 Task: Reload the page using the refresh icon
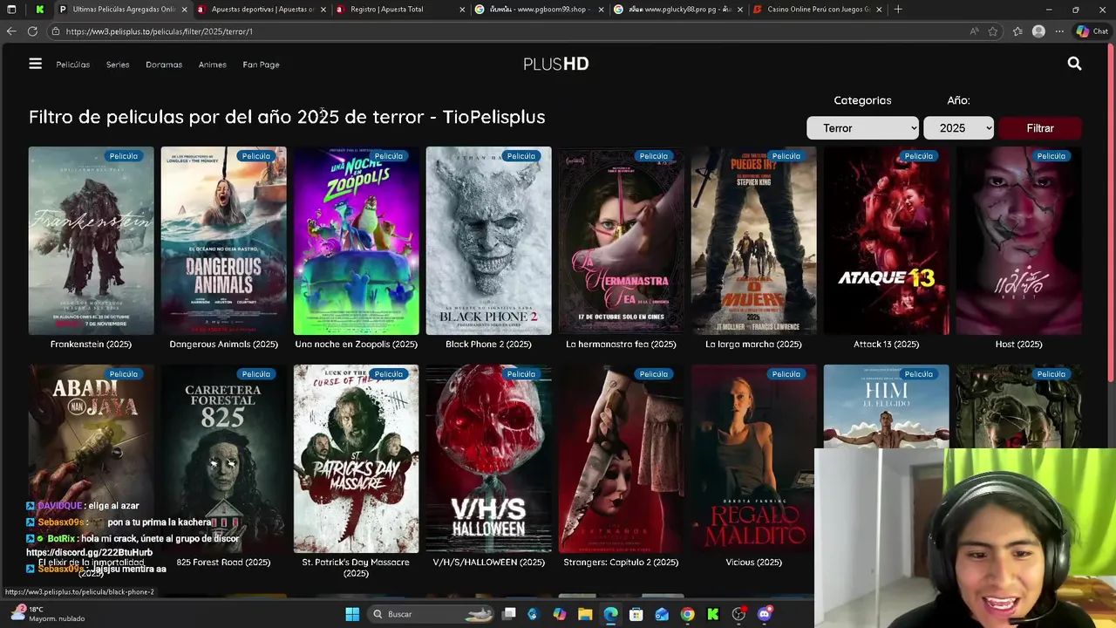tap(32, 31)
